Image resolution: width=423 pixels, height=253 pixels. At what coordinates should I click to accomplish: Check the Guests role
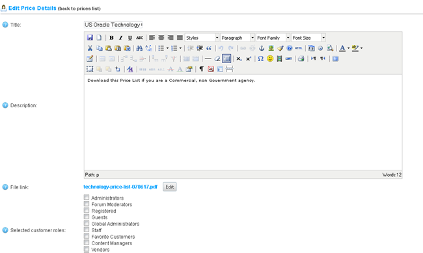coord(87,217)
